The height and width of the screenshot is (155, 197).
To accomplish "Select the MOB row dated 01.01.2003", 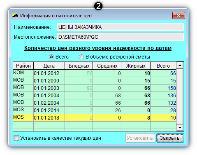I will [x=95, y=88].
